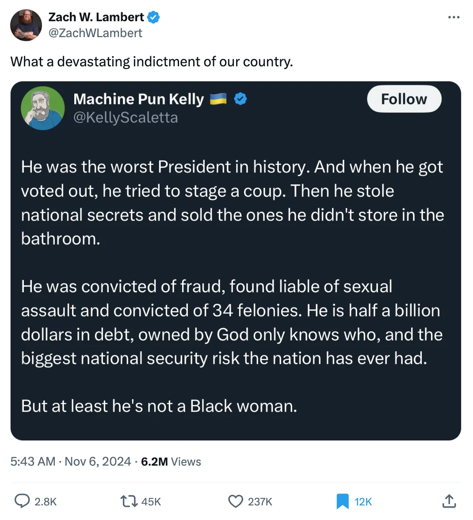The height and width of the screenshot is (520, 473).
Task: Open the quoted tweet text body
Action: (x=233, y=286)
